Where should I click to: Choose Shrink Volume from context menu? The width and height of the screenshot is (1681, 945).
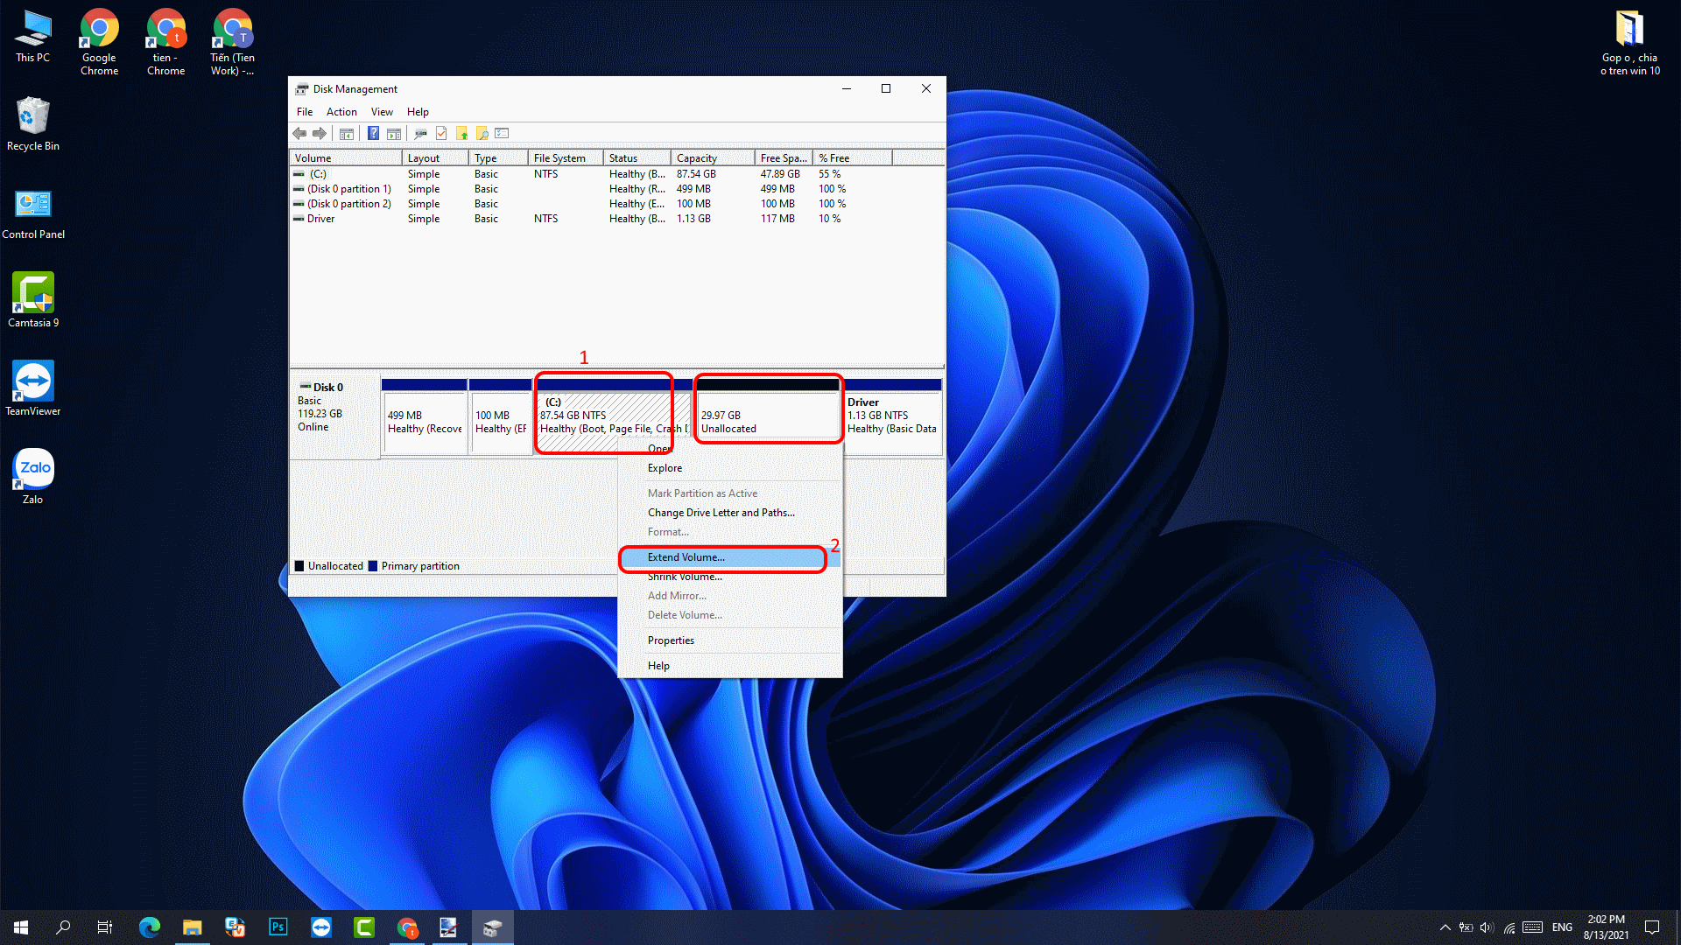(x=685, y=577)
